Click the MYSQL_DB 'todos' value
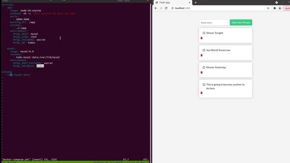 (x=31, y=43)
